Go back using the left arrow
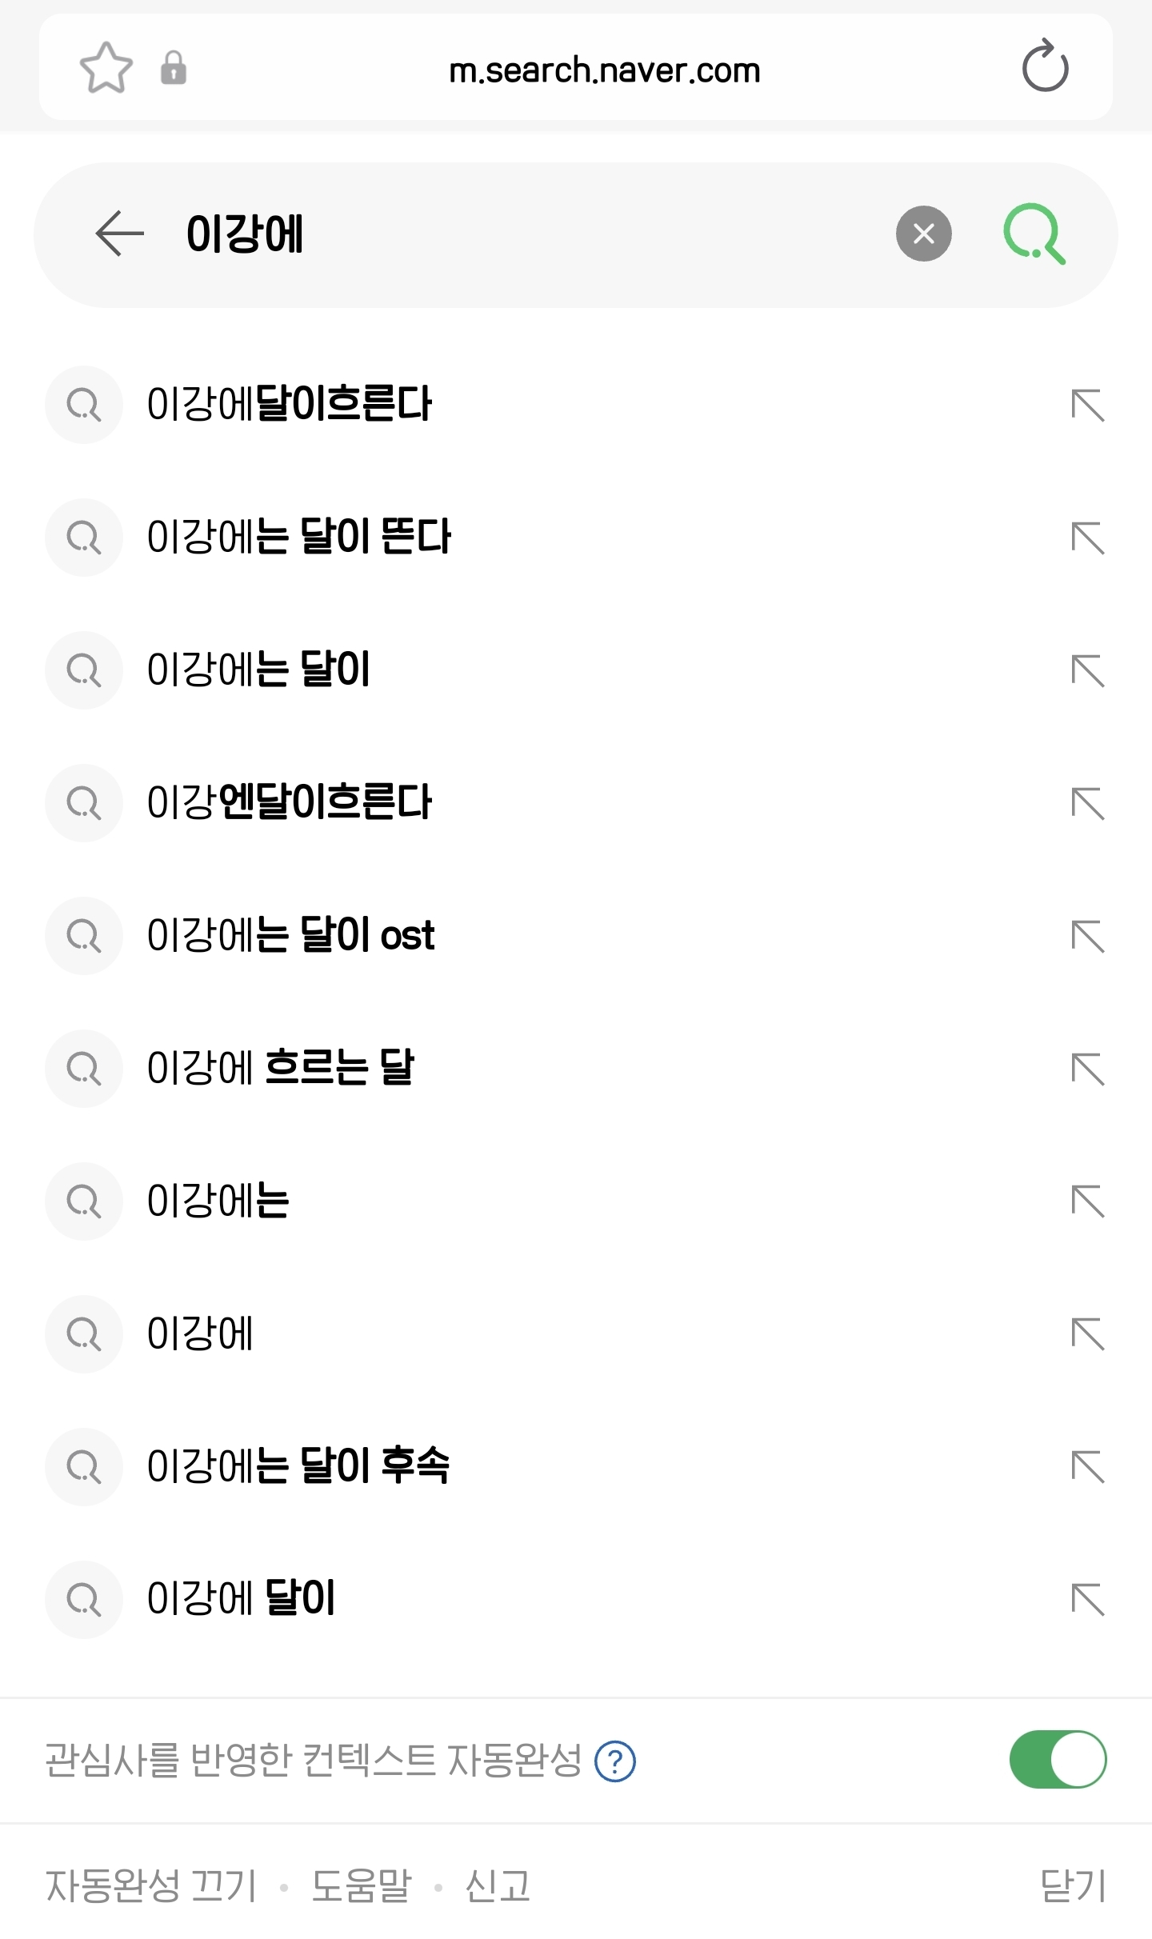This screenshot has width=1152, height=1939. (x=119, y=234)
